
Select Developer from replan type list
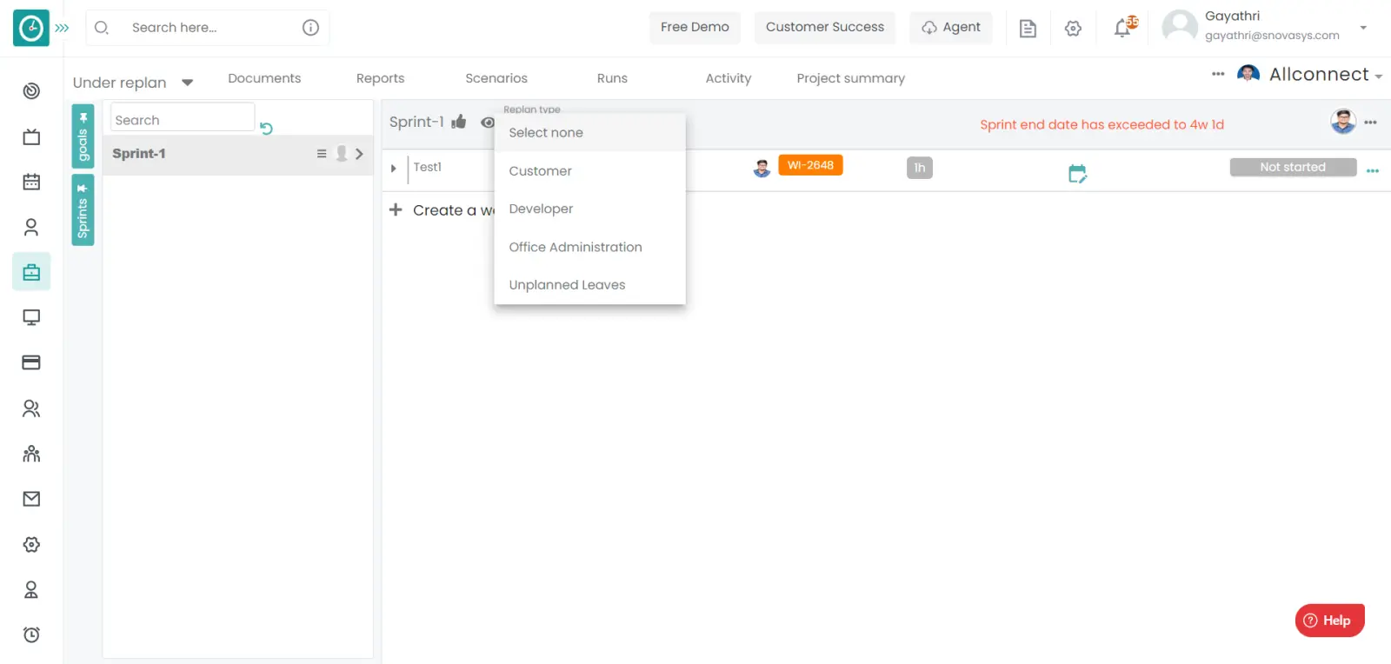(541, 209)
